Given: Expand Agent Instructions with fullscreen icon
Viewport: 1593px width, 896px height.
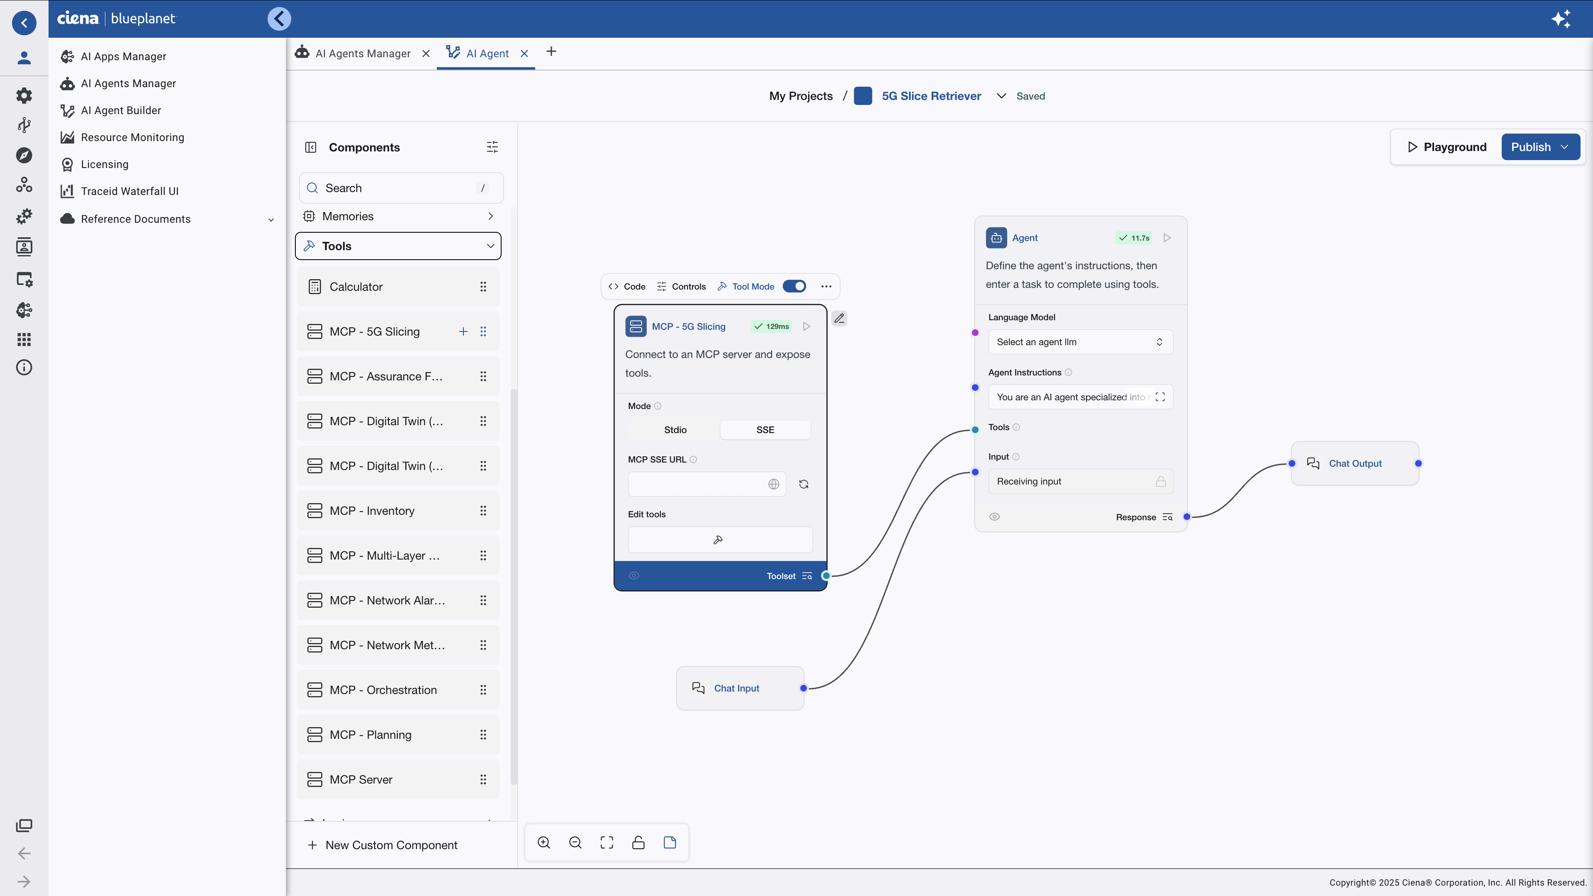Looking at the screenshot, I should point(1160,397).
